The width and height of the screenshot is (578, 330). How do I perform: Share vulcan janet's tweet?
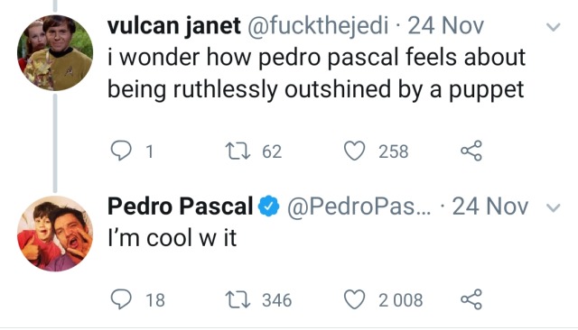click(x=471, y=151)
